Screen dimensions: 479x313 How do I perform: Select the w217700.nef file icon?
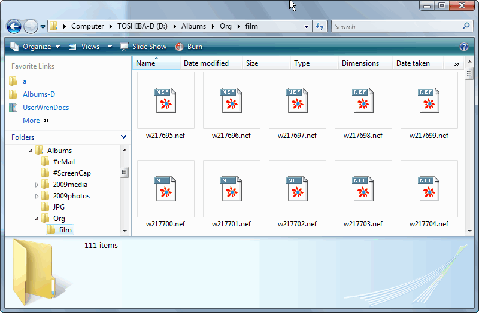[x=166, y=189]
